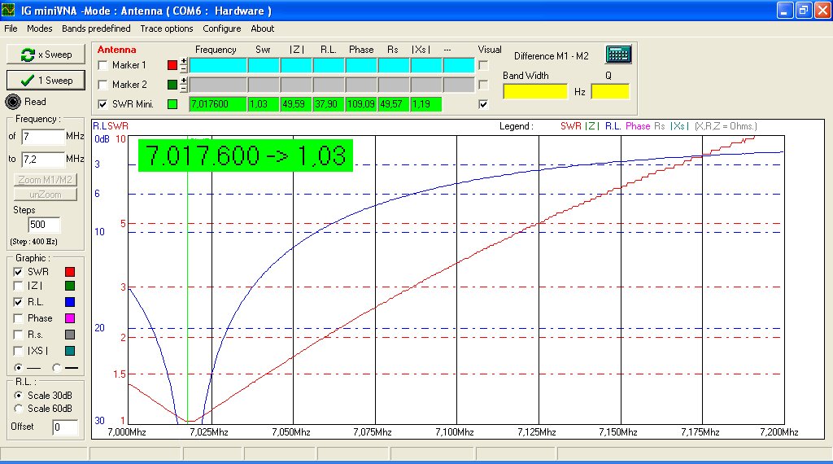The width and height of the screenshot is (833, 464).
Task: Enable the Marker 1 checkbox
Action: tap(103, 65)
